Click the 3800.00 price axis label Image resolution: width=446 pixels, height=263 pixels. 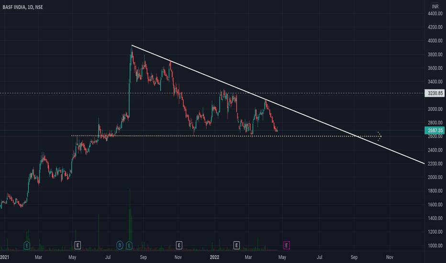point(435,55)
